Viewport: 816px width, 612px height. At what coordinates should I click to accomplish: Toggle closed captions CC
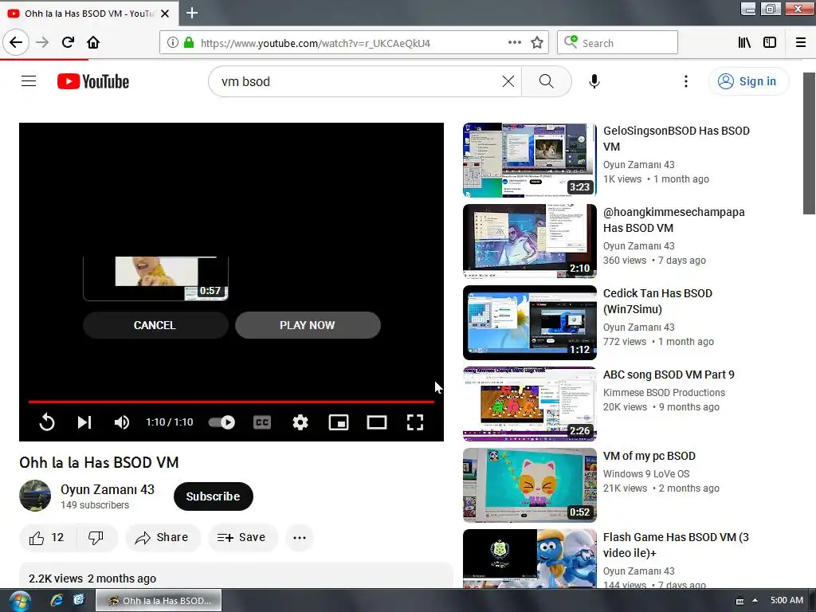pos(261,422)
